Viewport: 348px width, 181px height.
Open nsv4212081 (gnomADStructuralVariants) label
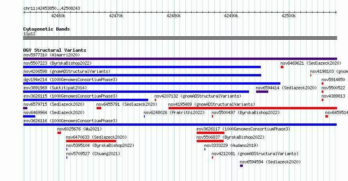(255, 154)
